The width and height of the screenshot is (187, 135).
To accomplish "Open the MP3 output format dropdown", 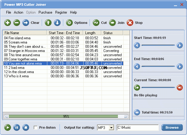I will [x=112, y=128].
